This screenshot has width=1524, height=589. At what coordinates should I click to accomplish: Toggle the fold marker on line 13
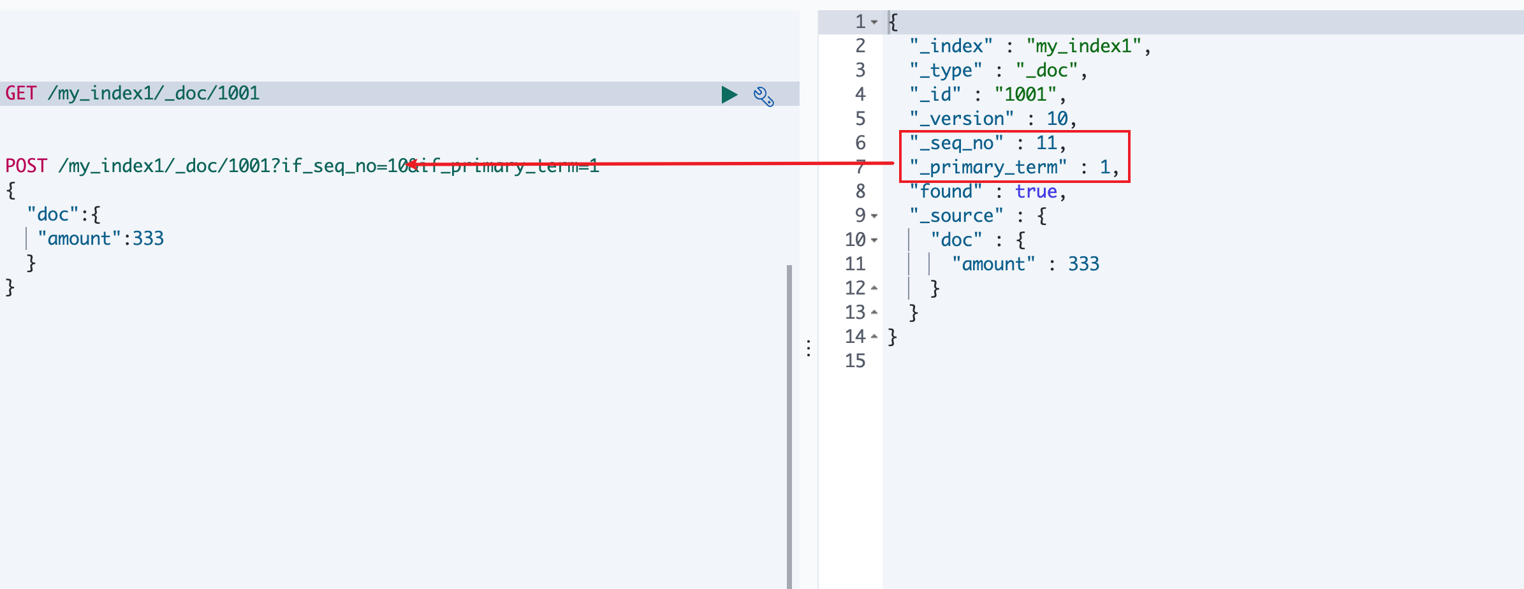[x=874, y=312]
